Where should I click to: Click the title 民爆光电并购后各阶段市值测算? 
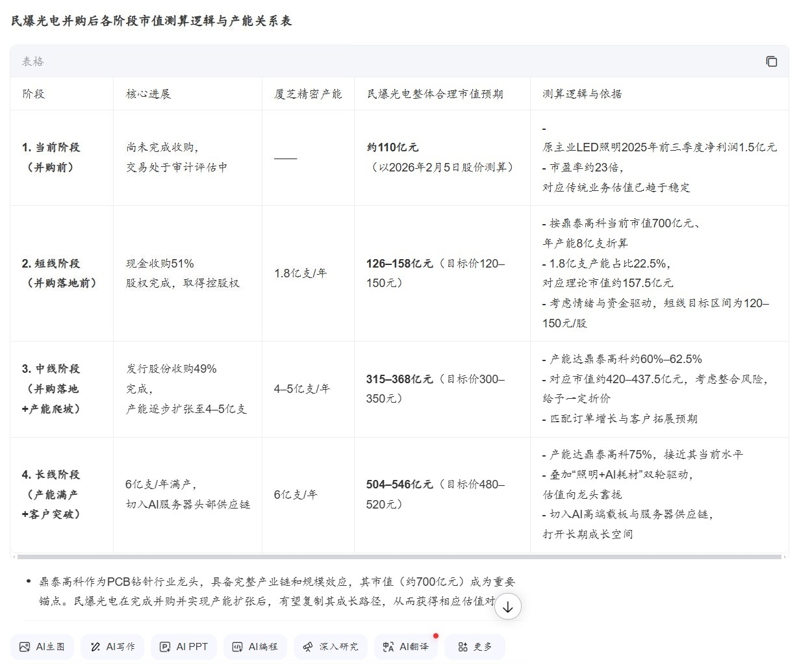tap(151, 21)
